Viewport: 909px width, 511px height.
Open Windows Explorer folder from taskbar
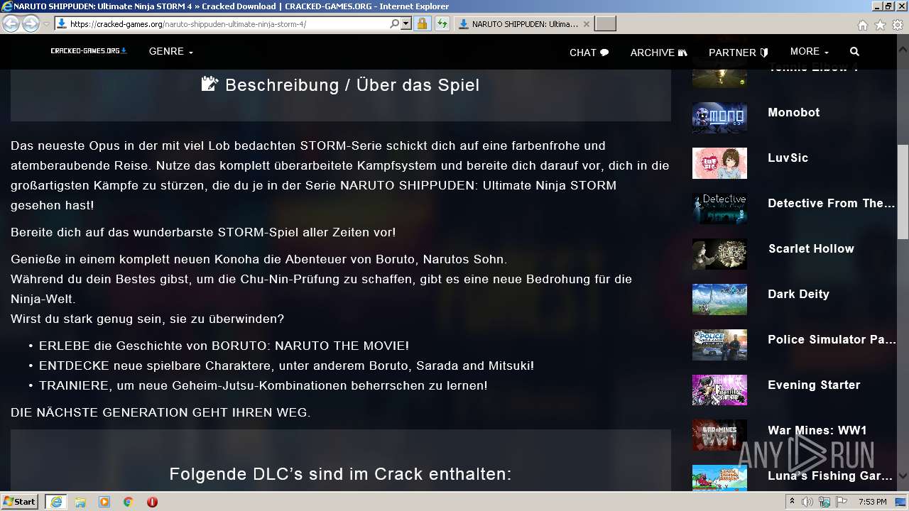pos(80,502)
